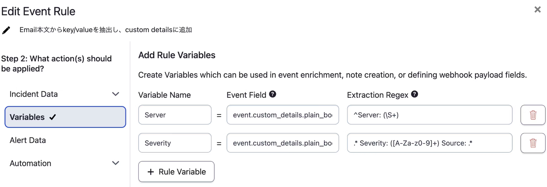
Task: Click the Severity row event field input
Action: click(x=282, y=143)
